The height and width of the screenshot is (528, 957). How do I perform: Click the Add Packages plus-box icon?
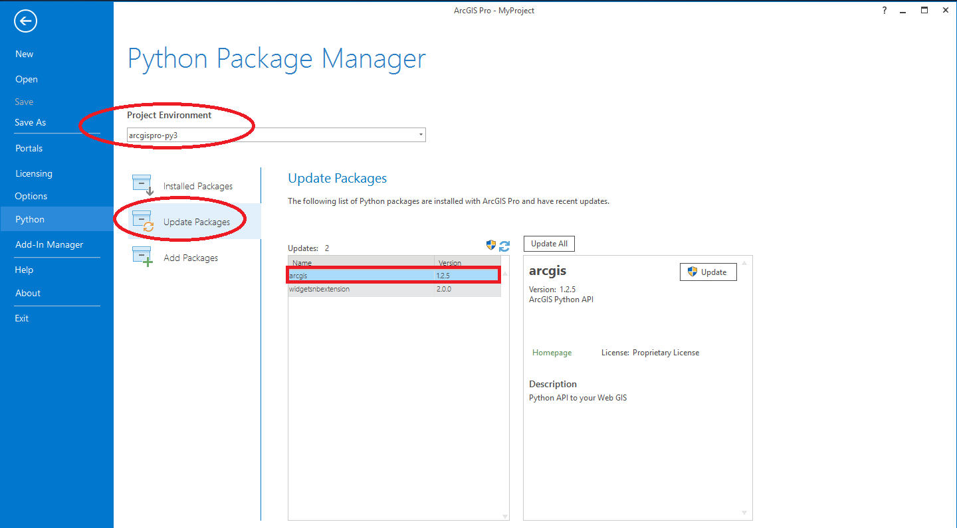pos(143,257)
